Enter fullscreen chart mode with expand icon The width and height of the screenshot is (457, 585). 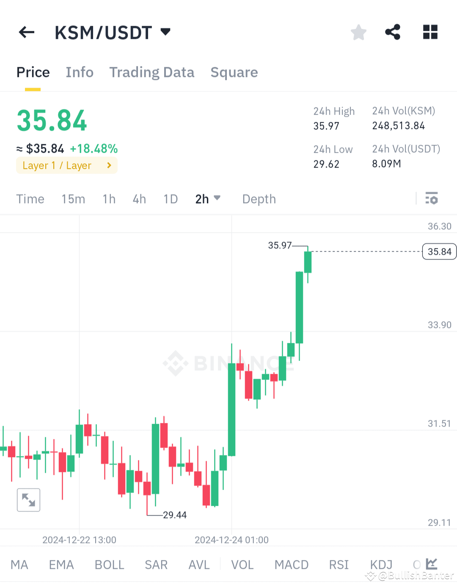pyautogui.click(x=28, y=500)
